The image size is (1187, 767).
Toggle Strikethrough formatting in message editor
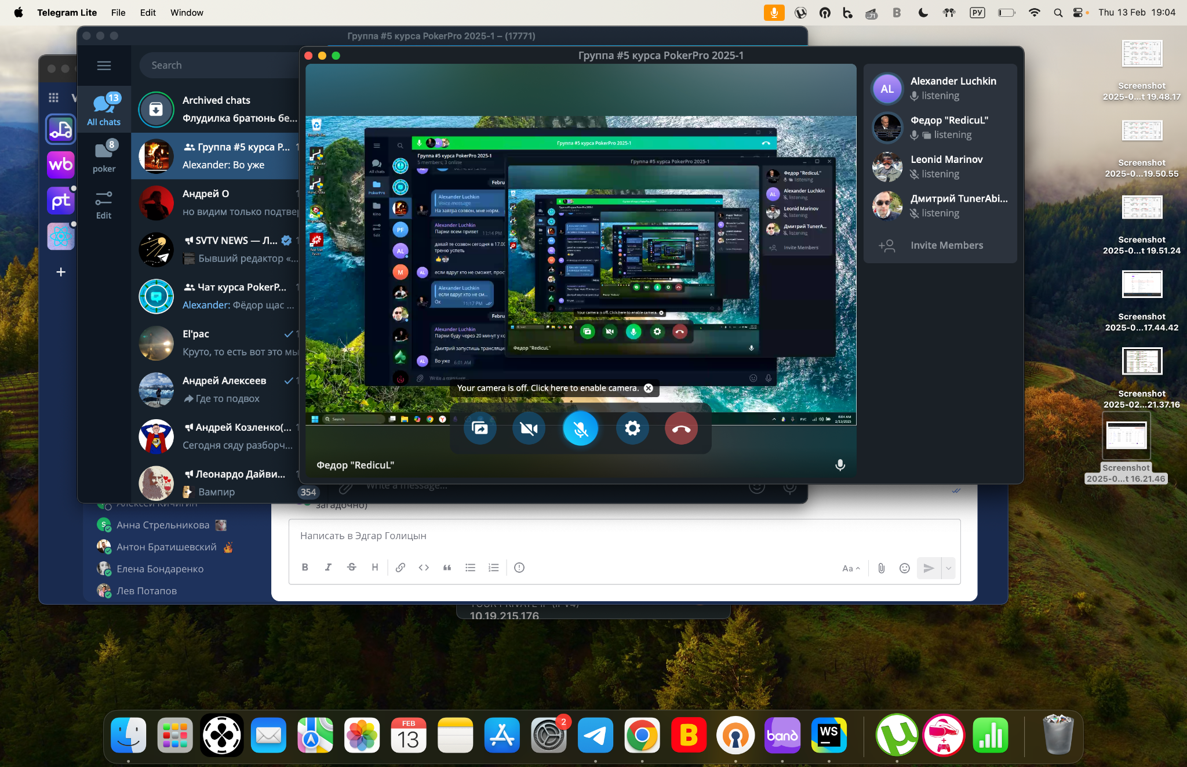tap(351, 568)
